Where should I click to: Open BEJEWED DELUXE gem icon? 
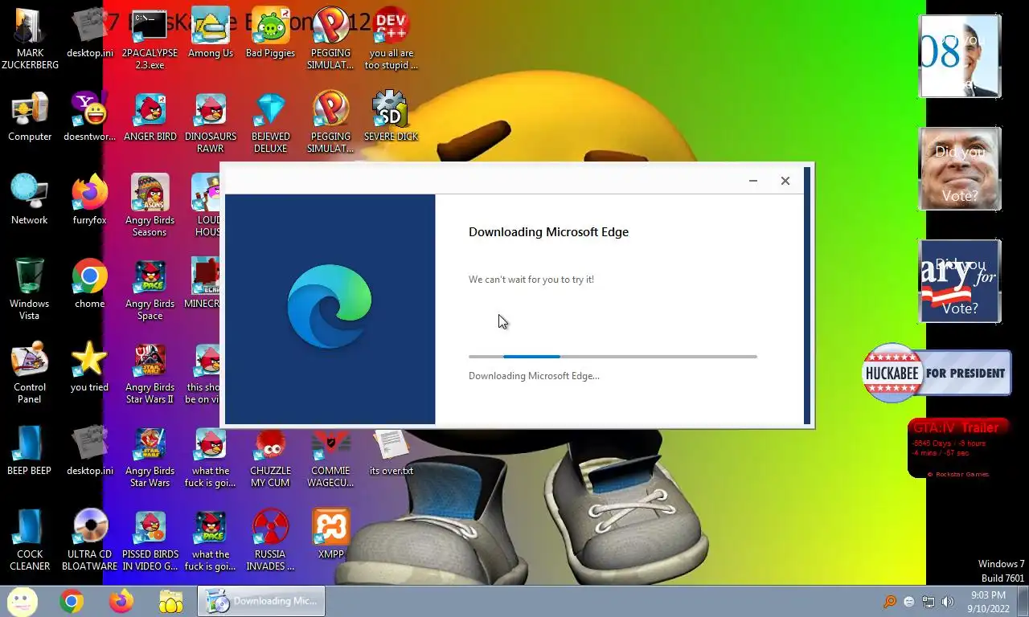[x=270, y=121]
